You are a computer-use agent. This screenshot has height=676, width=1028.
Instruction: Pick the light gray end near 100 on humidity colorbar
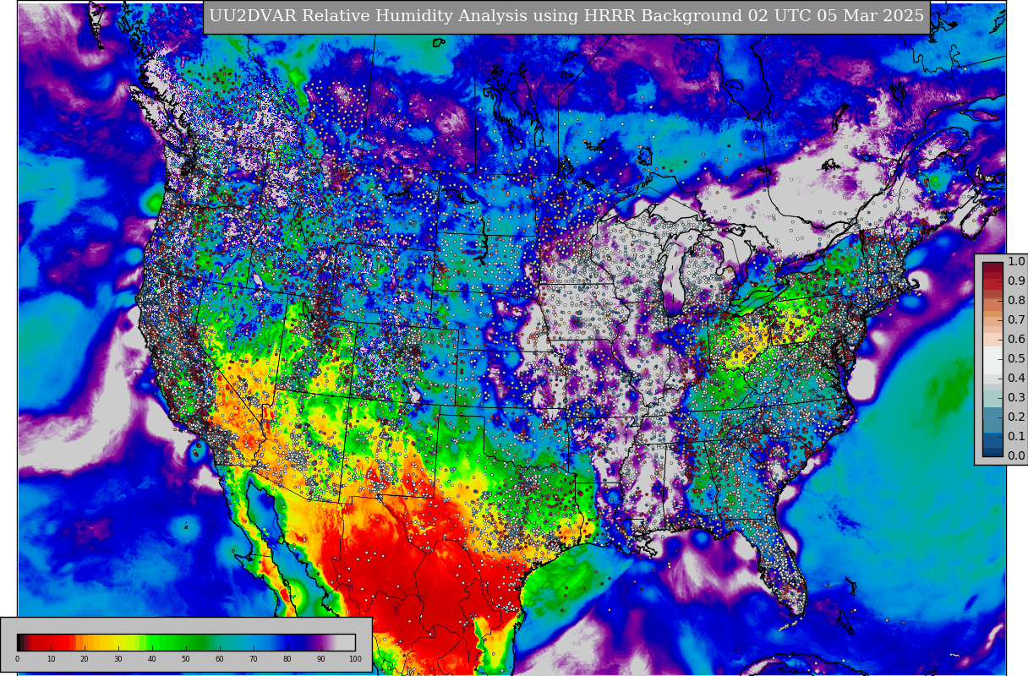[347, 641]
